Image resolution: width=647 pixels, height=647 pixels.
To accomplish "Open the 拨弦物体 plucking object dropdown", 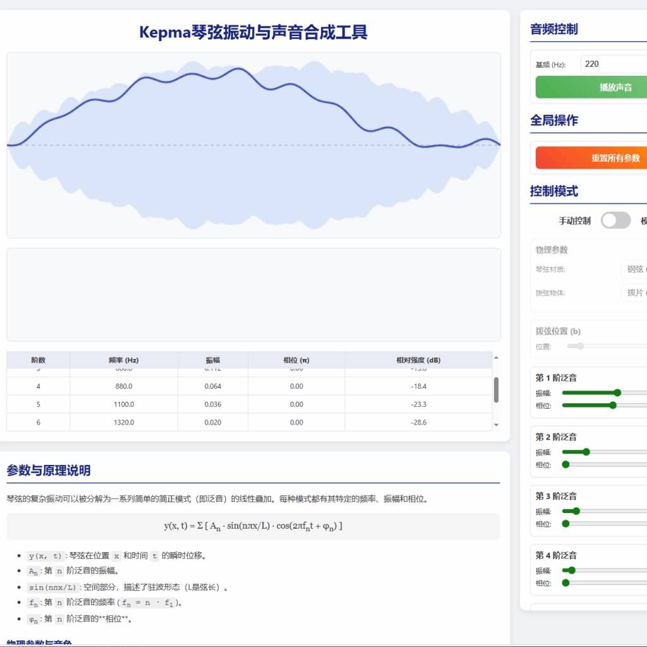I will click(634, 293).
